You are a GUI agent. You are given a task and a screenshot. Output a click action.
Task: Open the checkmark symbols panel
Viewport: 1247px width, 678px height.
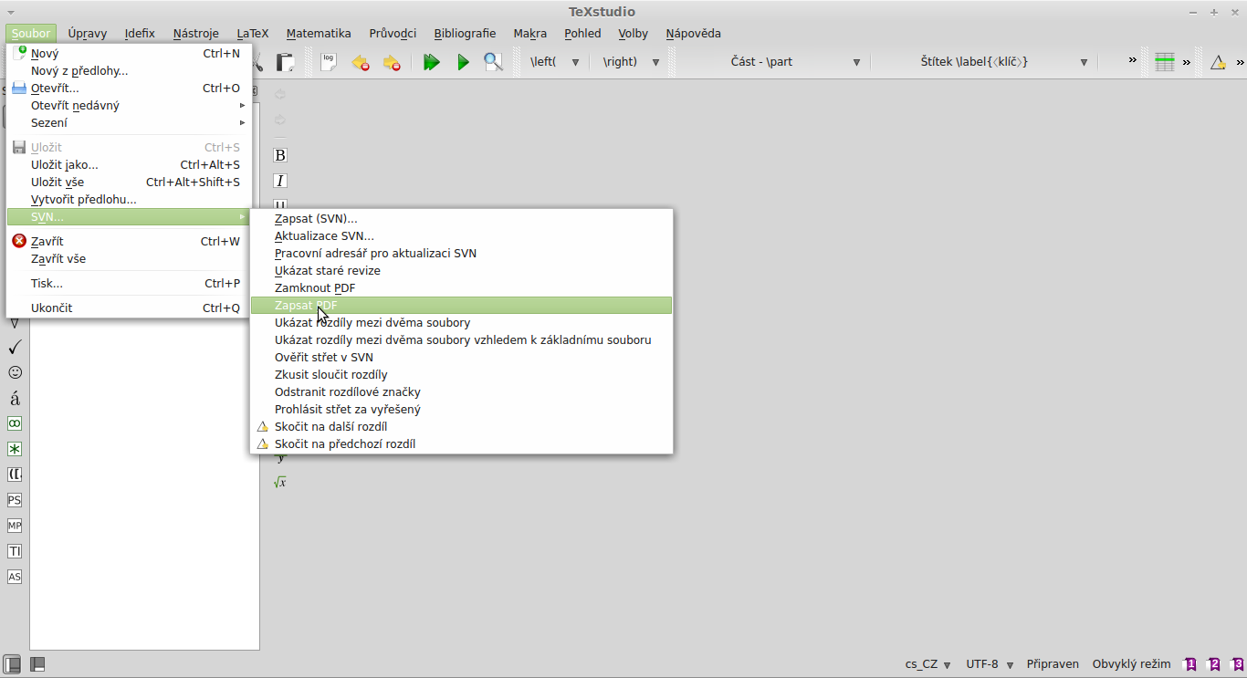pos(15,347)
